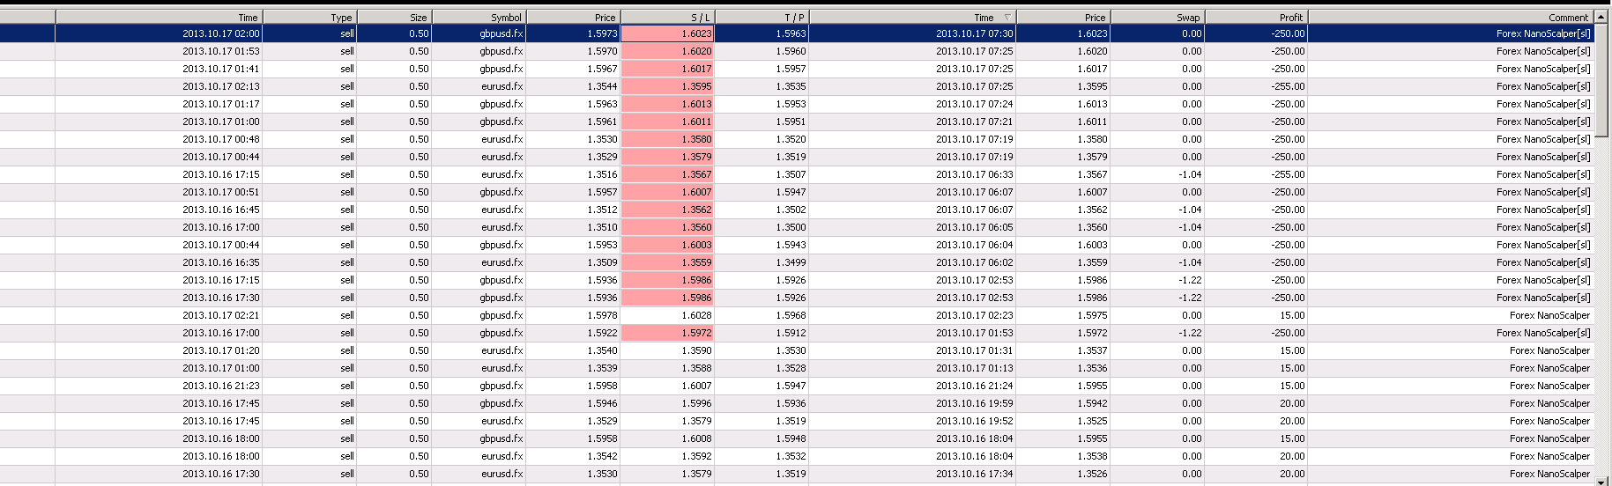Screen dimensions: 1612x486
Task: Select the trade opened 2013.10.17 02:21
Action: pyautogui.click(x=798, y=315)
